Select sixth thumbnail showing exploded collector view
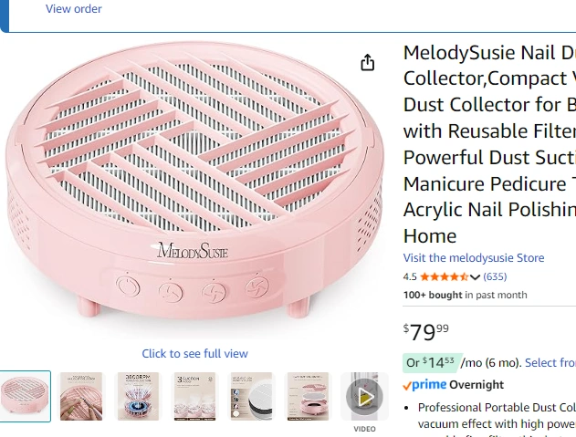Viewport: 576px width, 437px height. click(308, 396)
